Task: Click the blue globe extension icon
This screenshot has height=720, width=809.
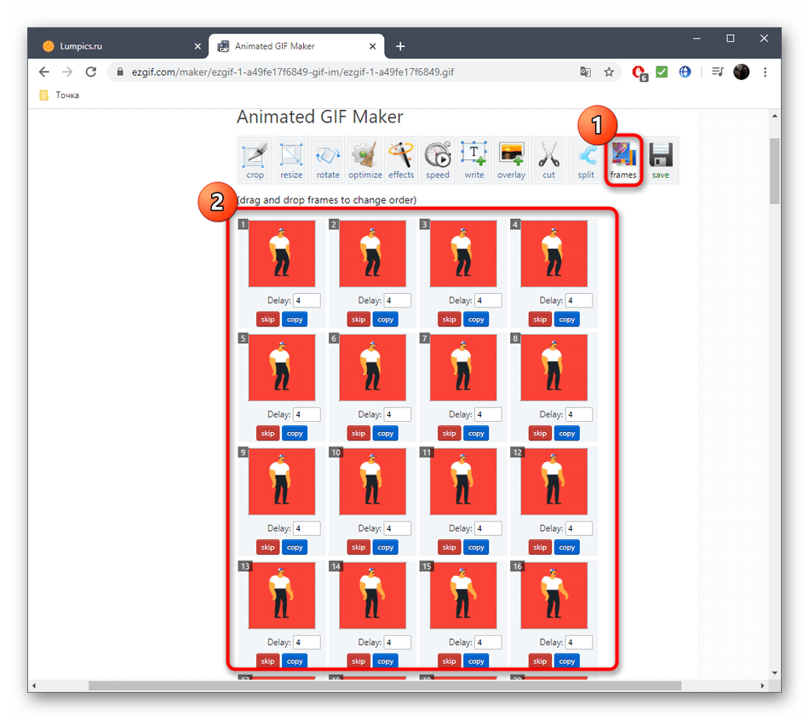Action: coord(685,72)
